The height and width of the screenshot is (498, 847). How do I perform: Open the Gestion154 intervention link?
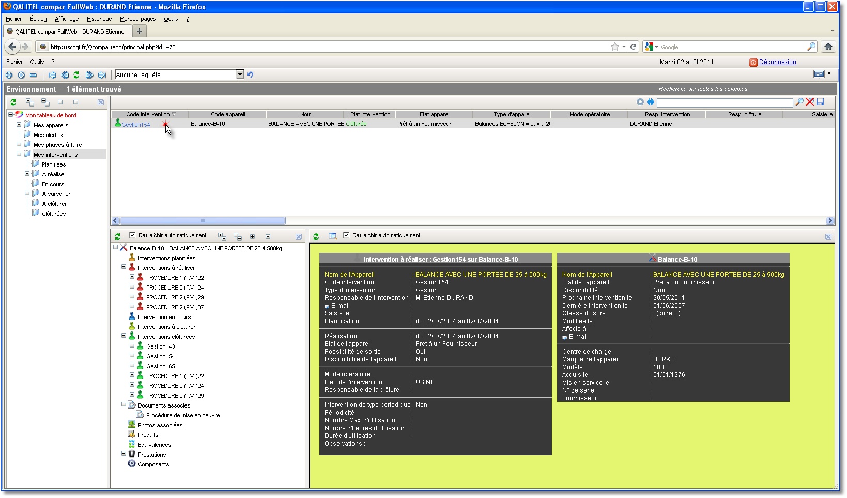coord(136,125)
